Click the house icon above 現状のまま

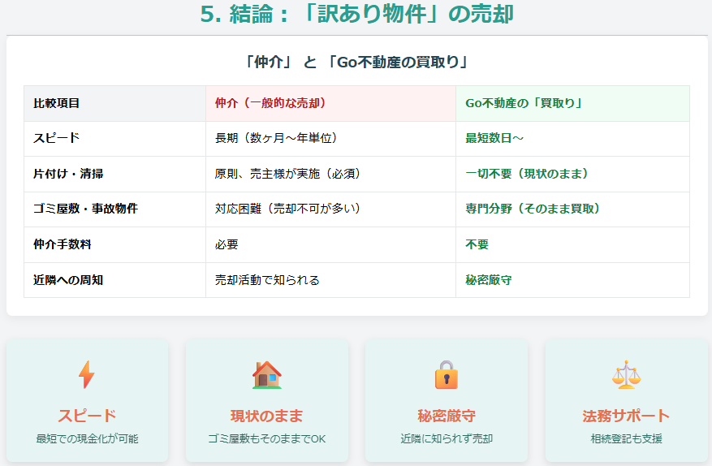click(x=266, y=375)
